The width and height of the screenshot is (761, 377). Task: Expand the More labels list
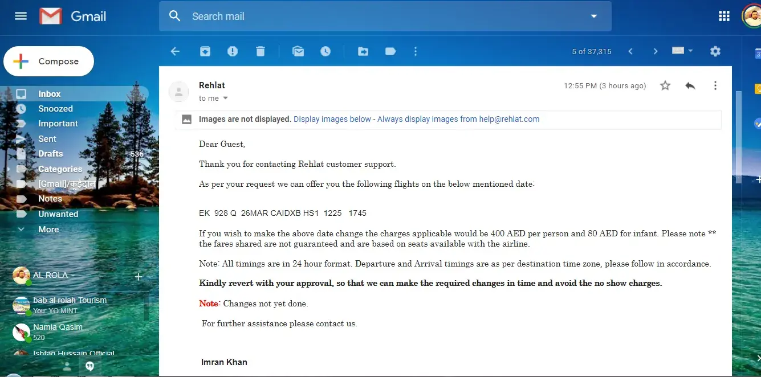click(x=48, y=230)
